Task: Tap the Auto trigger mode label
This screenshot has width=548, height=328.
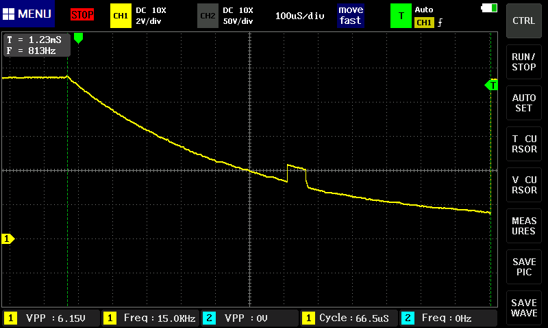Action: coord(423,10)
